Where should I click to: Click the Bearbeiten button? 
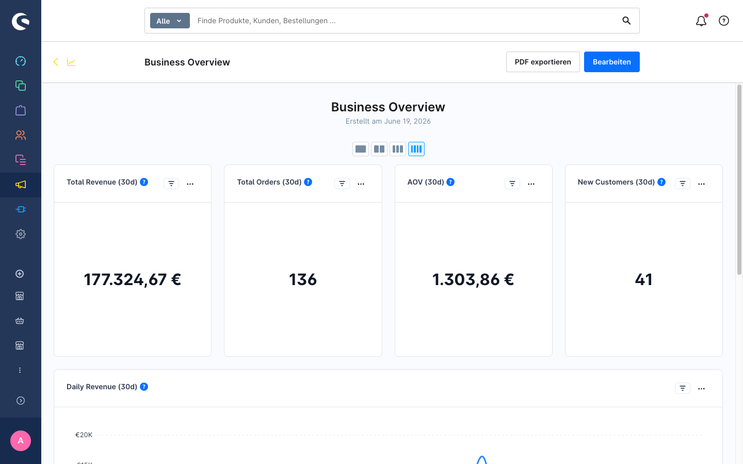point(612,62)
